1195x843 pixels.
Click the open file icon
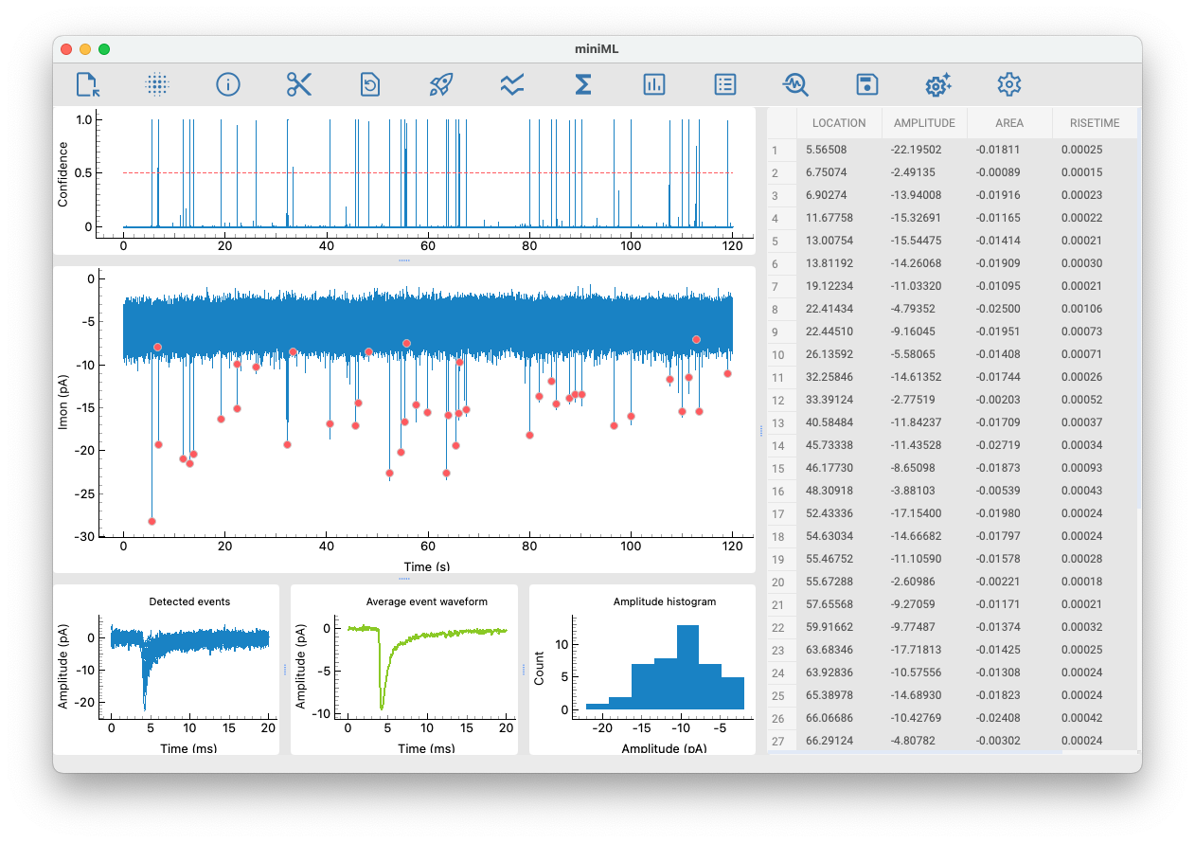(x=88, y=84)
